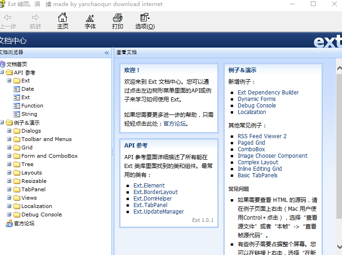The height and width of the screenshot is (255, 342).
Task: Expand the Toolbar and Menus node
Action: [x=9, y=139]
